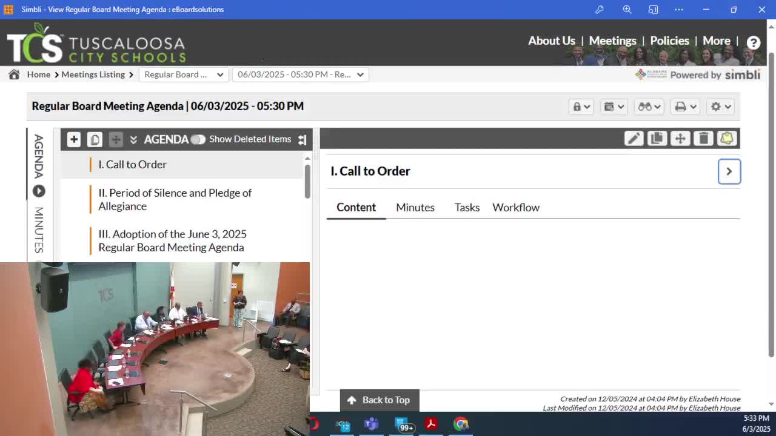Viewport: 776px width, 436px height.
Task: Click the vertical MINUTES side tab
Action: tap(39, 230)
